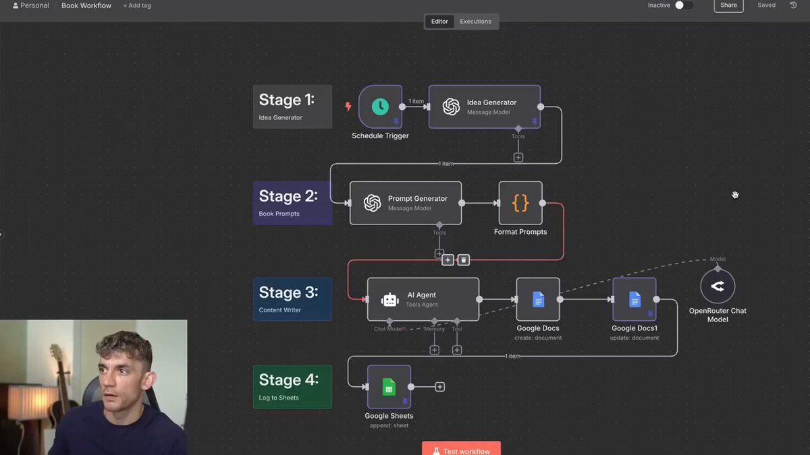Screen dimensions: 810x455
Task: Open the Google Docs create document node
Action: pos(538,299)
